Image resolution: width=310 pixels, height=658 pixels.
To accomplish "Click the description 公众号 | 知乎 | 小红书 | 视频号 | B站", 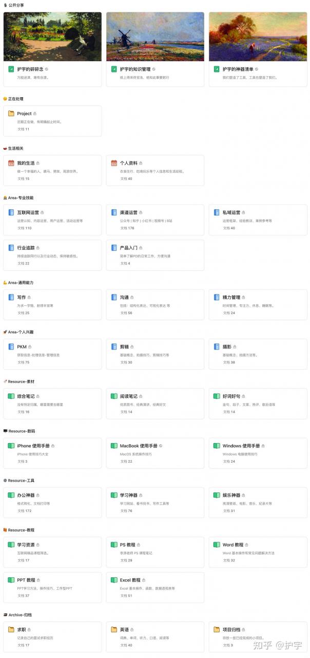I will click(x=146, y=221).
